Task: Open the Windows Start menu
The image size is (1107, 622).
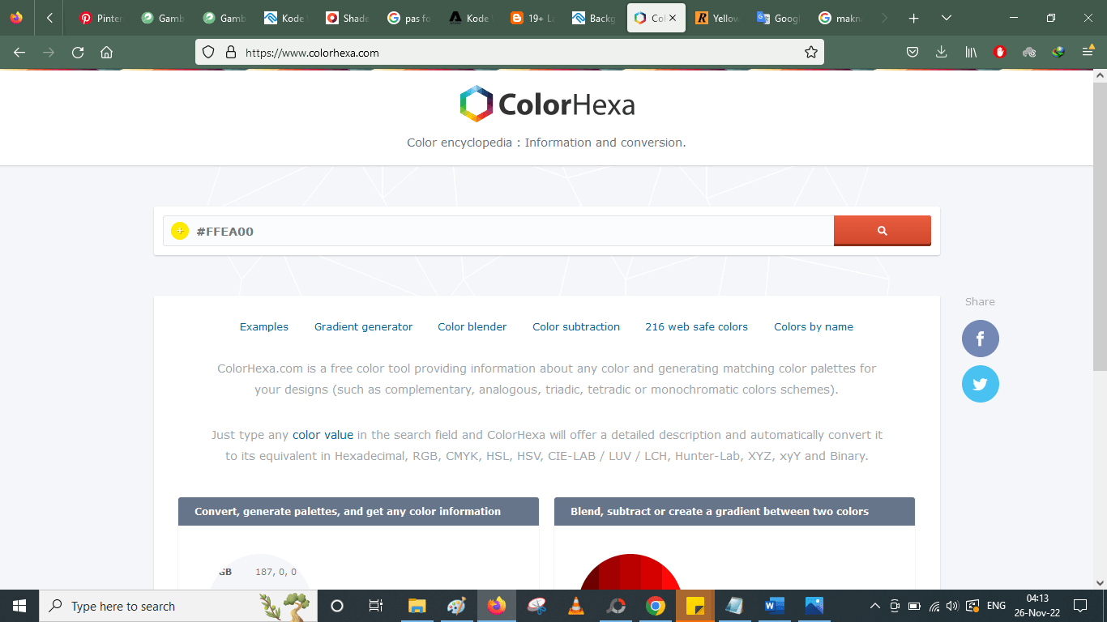Action: (19, 606)
